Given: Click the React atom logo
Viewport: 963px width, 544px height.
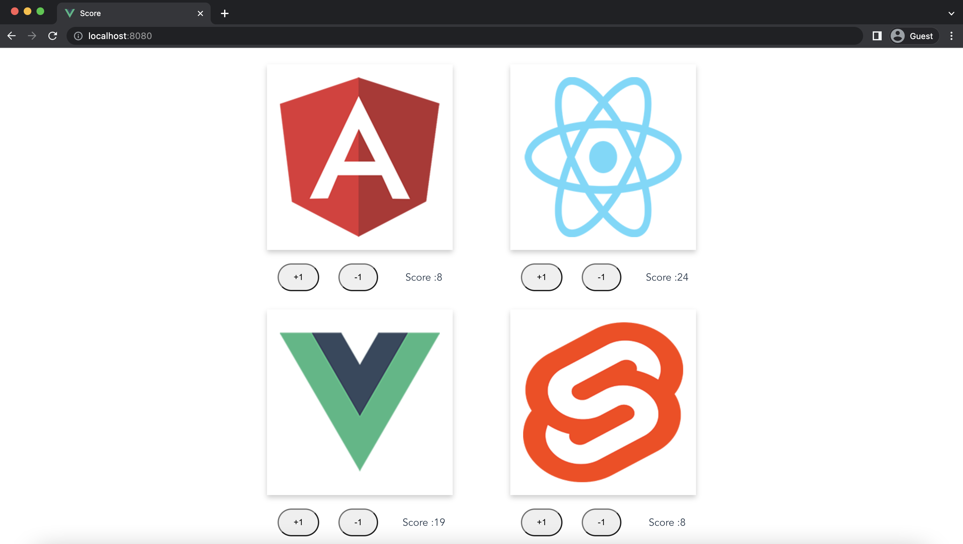Looking at the screenshot, I should click(x=603, y=157).
